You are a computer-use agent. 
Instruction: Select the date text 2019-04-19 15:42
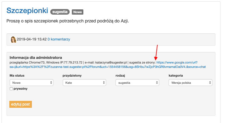(x=32, y=39)
